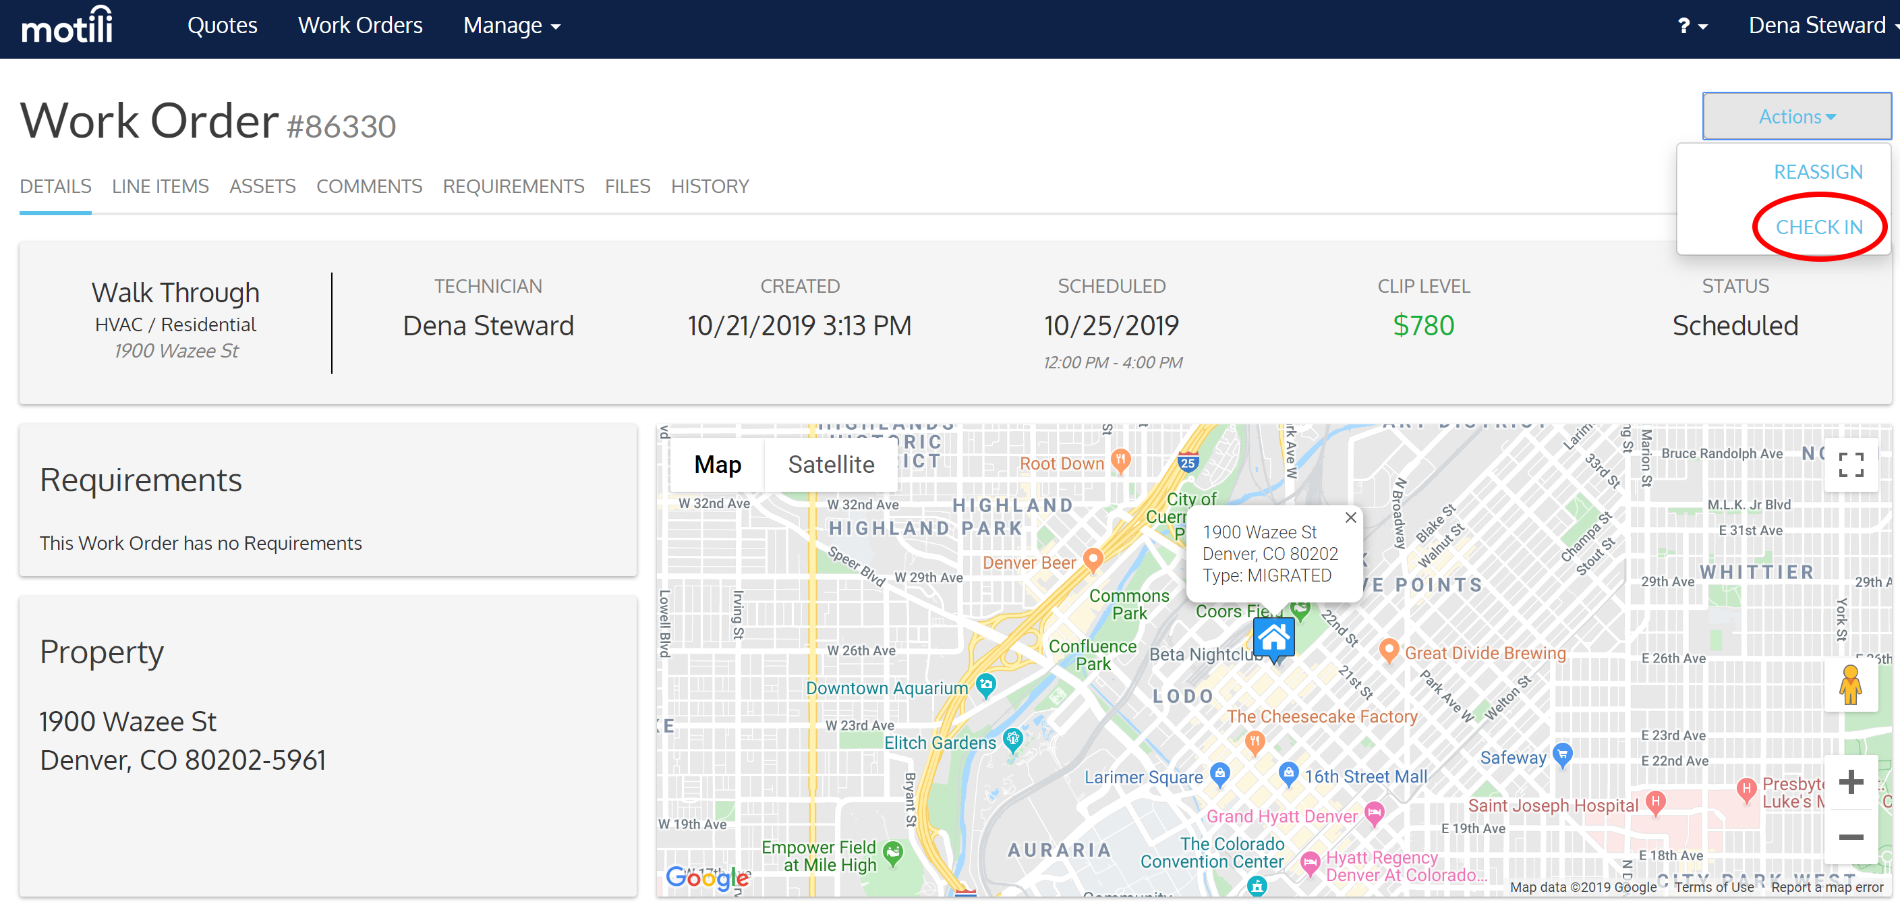Click the motili logo
The height and width of the screenshot is (904, 1900).
[x=67, y=25]
